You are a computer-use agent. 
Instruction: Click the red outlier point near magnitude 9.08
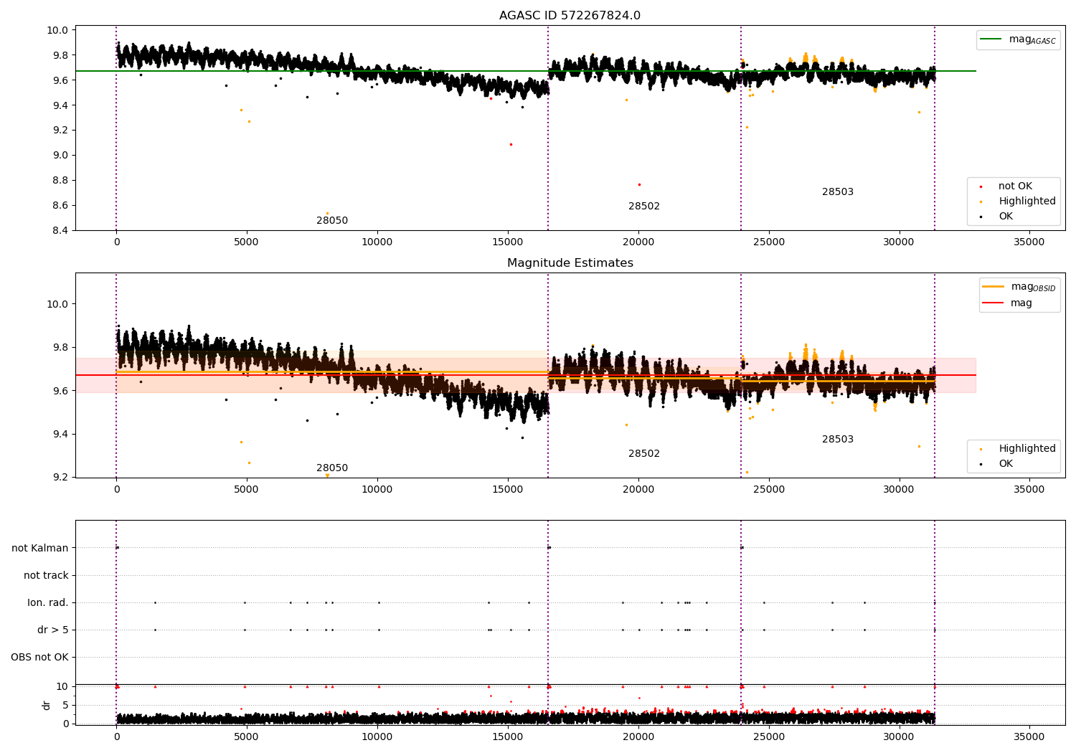point(511,145)
